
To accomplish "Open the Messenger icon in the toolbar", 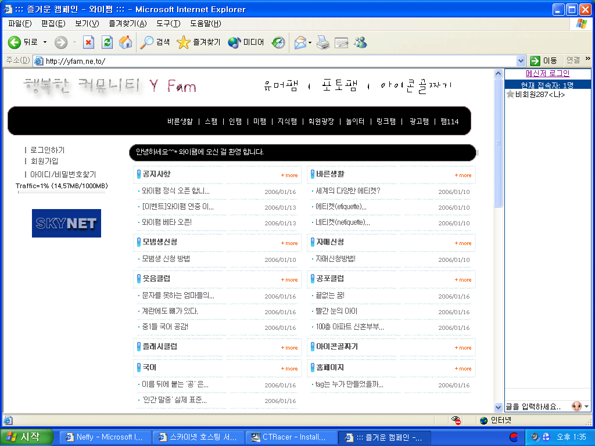I will tap(360, 42).
